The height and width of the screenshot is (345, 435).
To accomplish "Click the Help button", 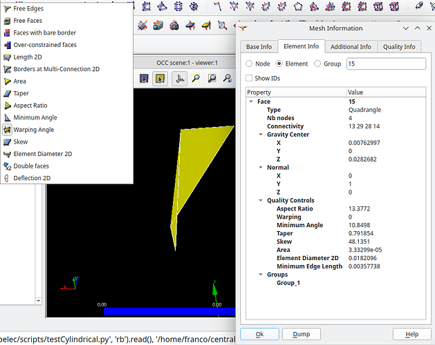I will coord(411,334).
